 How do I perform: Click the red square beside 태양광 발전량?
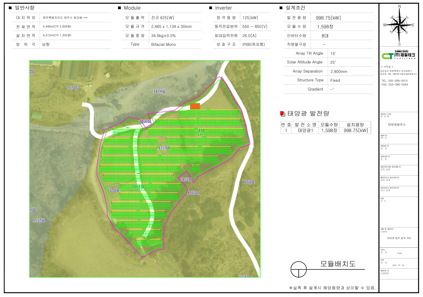(282, 114)
